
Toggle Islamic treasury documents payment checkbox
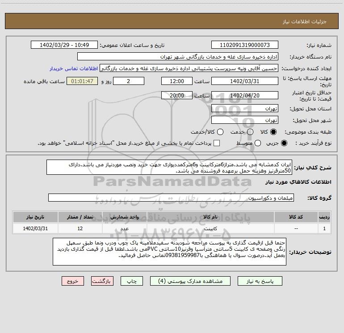217,143
